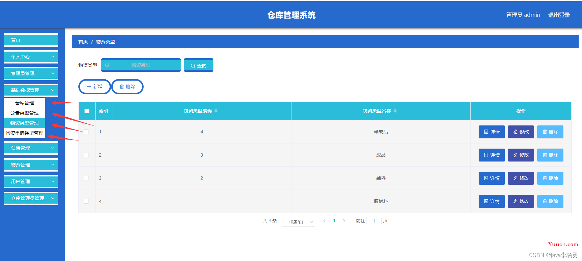Screen dimensions: 582x261
Task: Edit the 成品 row with 修改
Action: point(521,155)
